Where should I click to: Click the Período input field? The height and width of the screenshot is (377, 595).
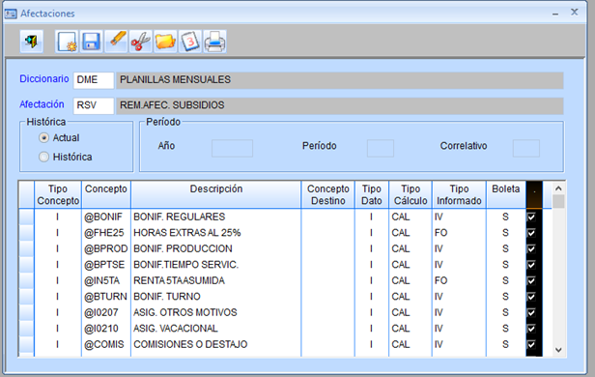381,148
